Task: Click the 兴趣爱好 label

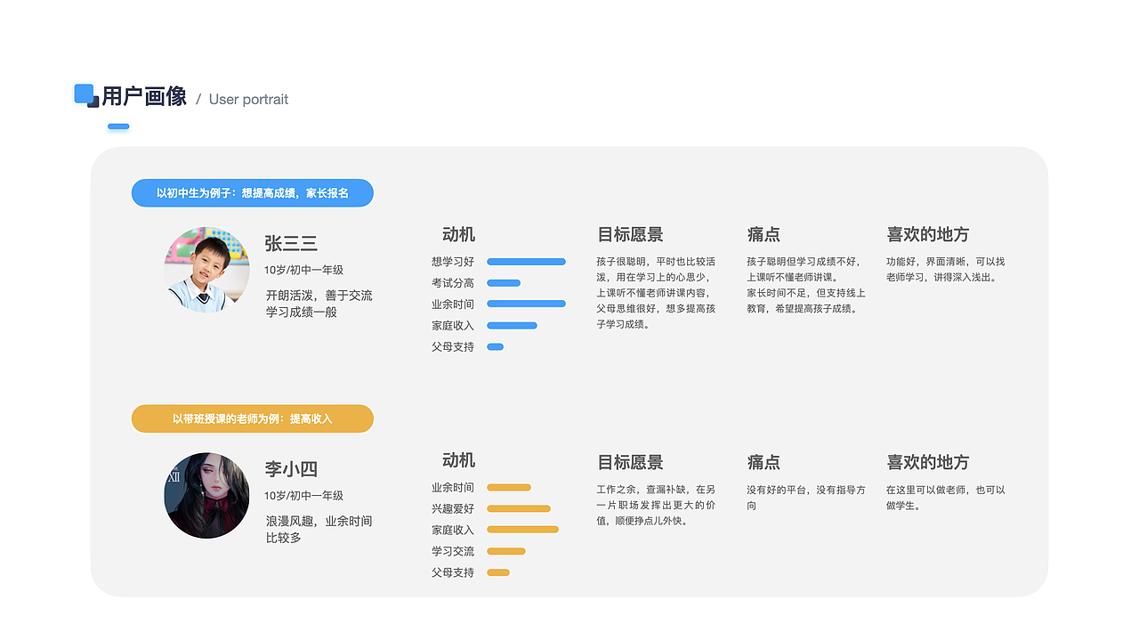Action: [453, 508]
